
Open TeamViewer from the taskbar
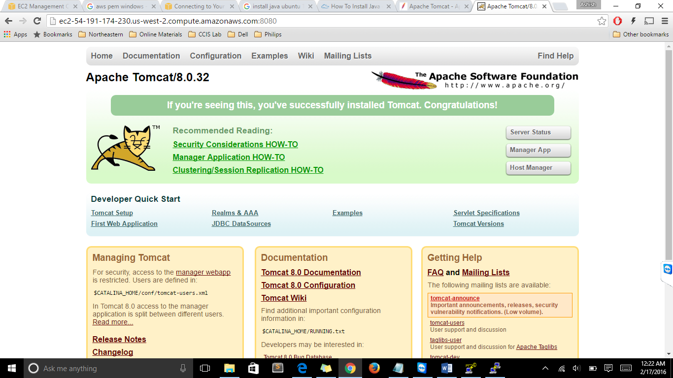pyautogui.click(x=423, y=368)
